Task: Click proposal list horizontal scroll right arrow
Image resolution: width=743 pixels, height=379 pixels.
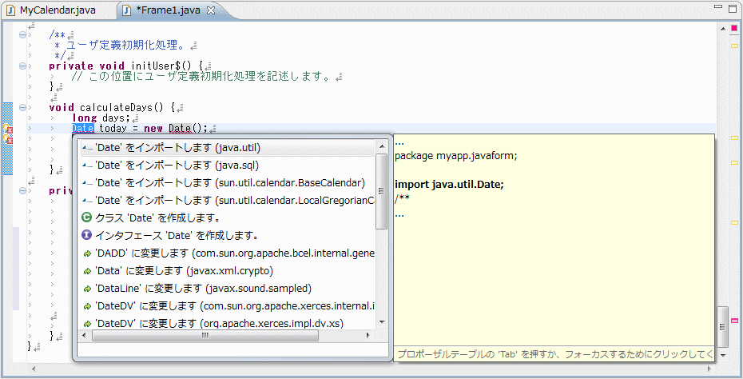Action: [x=369, y=336]
